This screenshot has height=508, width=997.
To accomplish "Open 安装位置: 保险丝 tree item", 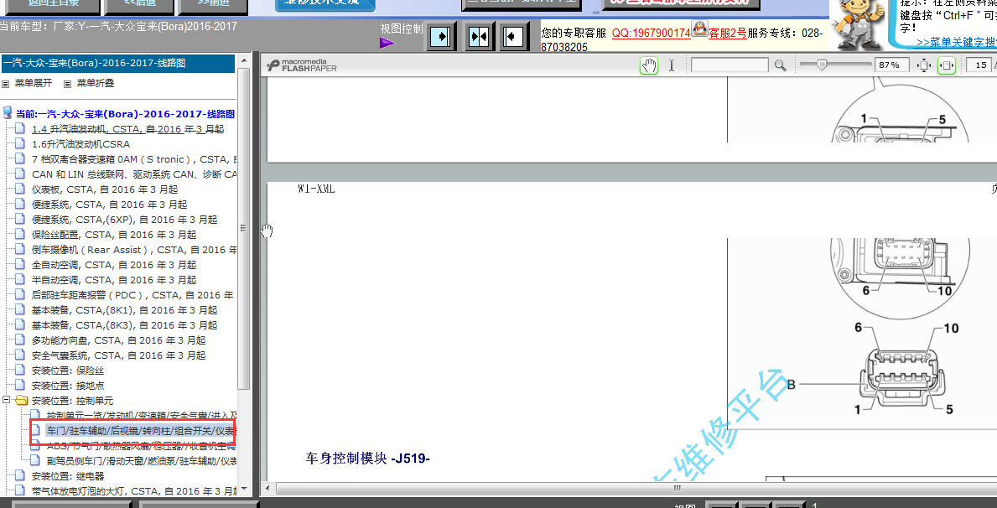I will click(x=67, y=371).
